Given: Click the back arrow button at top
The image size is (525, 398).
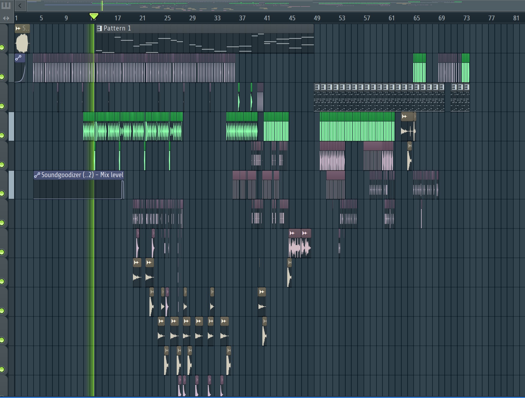Looking at the screenshot, I should click(x=20, y=5).
